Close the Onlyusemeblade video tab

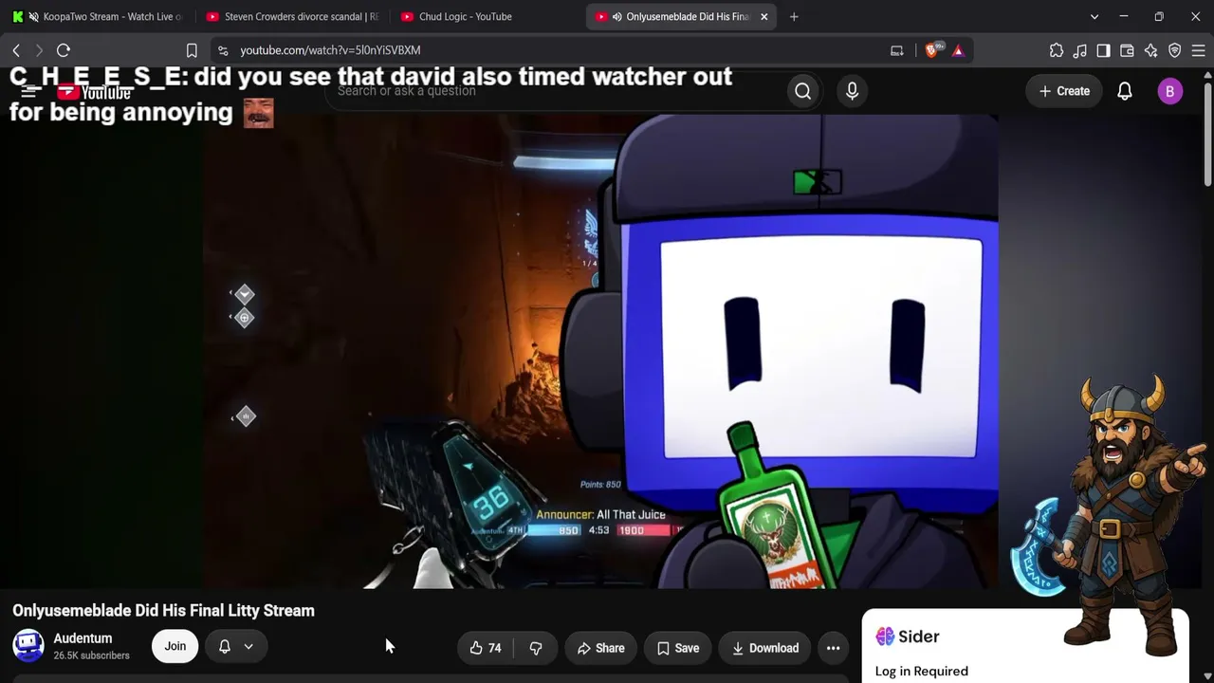click(763, 16)
